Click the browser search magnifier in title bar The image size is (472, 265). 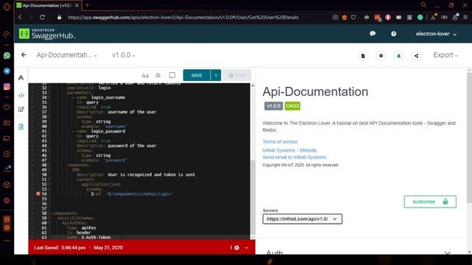point(423,5)
